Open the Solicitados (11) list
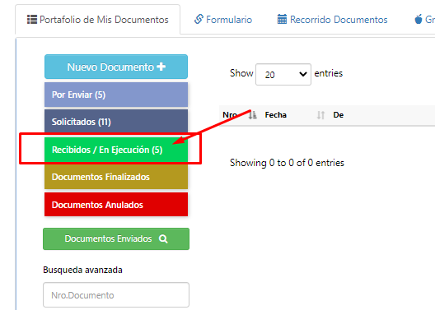The image size is (435, 310). (x=116, y=122)
